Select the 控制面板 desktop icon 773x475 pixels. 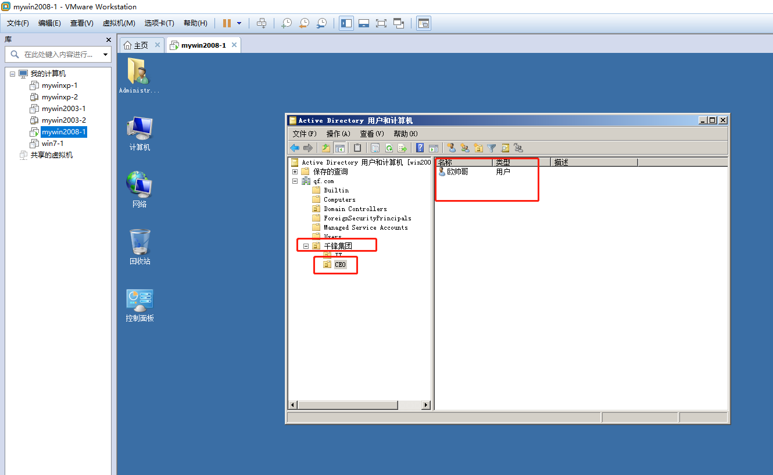139,305
